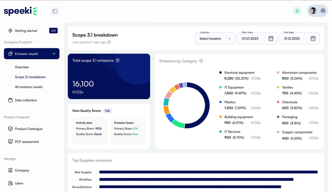Open All emission results page
Viewport: 332px width, 192px height.
[x=29, y=87]
